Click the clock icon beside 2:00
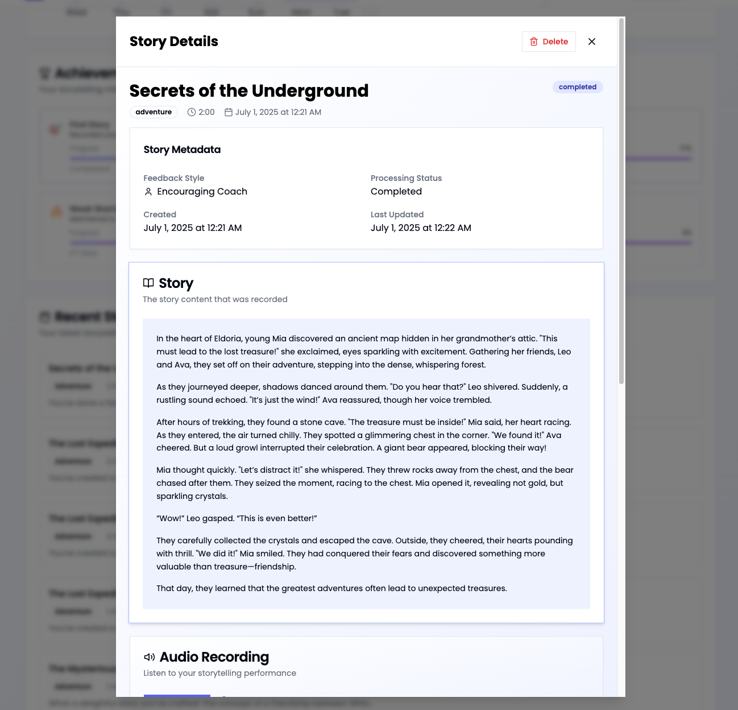738x710 pixels. (x=192, y=112)
